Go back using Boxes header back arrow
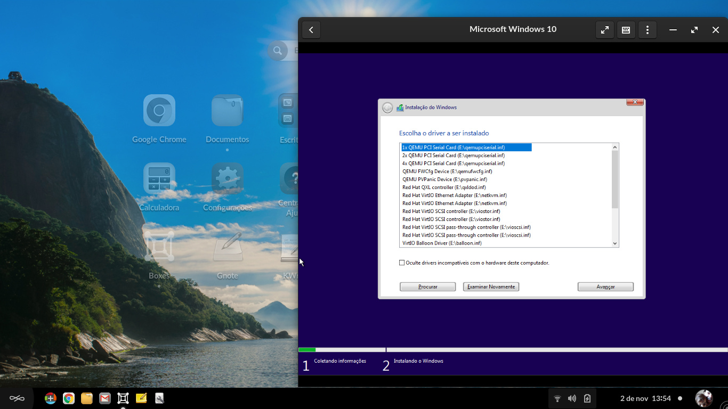This screenshot has width=728, height=409. click(311, 30)
